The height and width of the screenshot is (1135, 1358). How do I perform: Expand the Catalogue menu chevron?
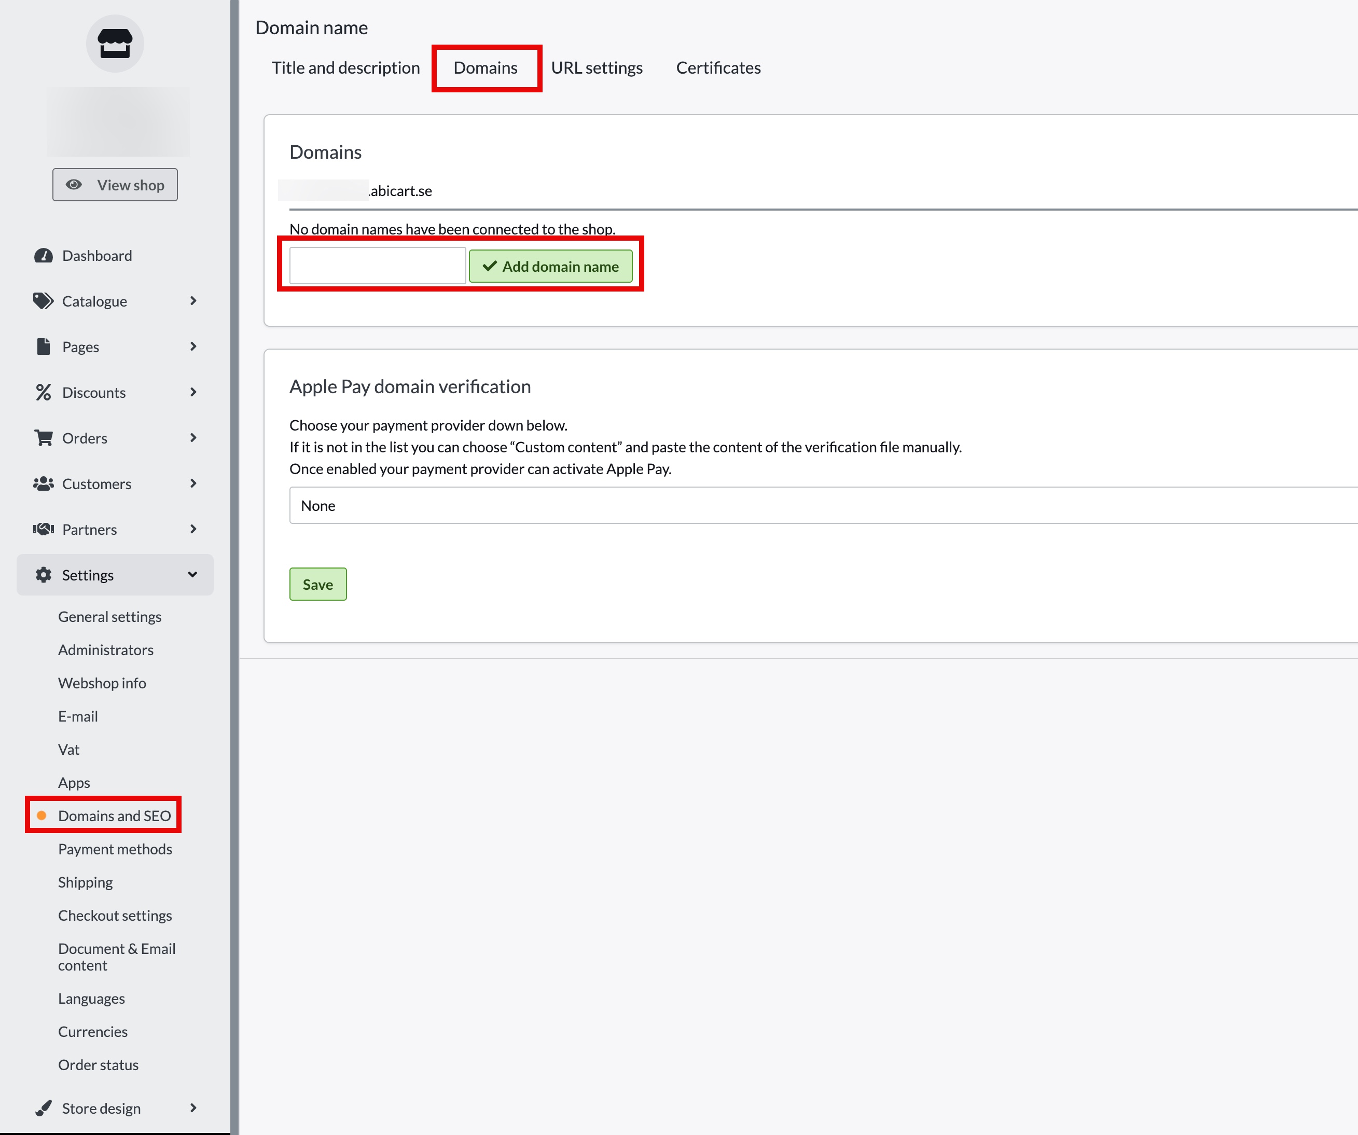(x=193, y=301)
